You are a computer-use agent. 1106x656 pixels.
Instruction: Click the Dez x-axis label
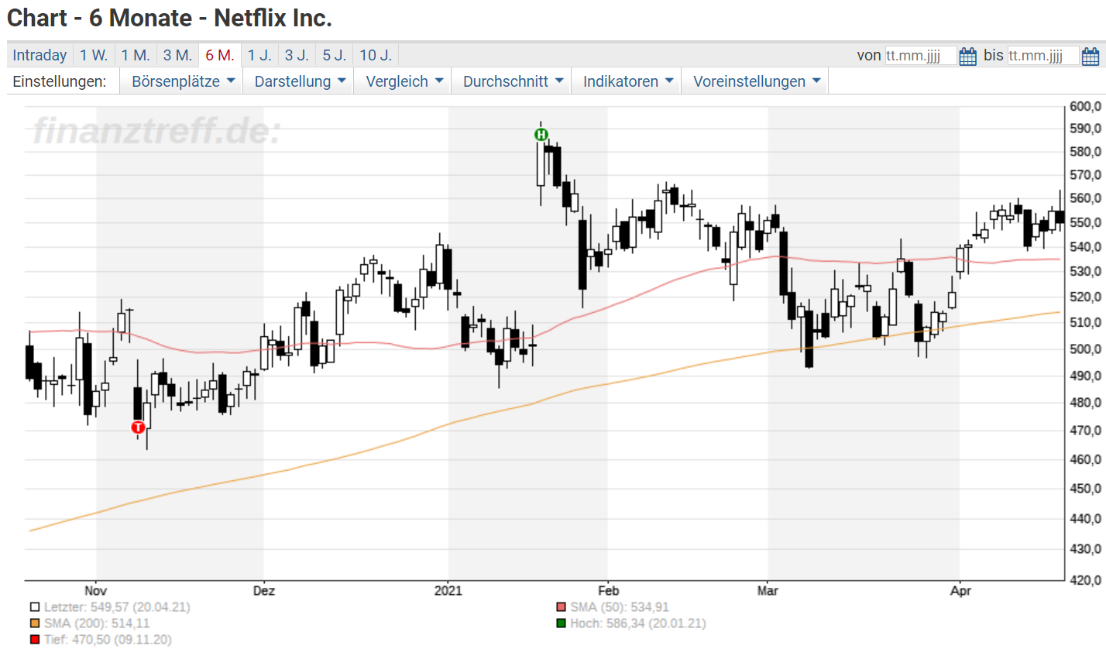click(x=264, y=590)
